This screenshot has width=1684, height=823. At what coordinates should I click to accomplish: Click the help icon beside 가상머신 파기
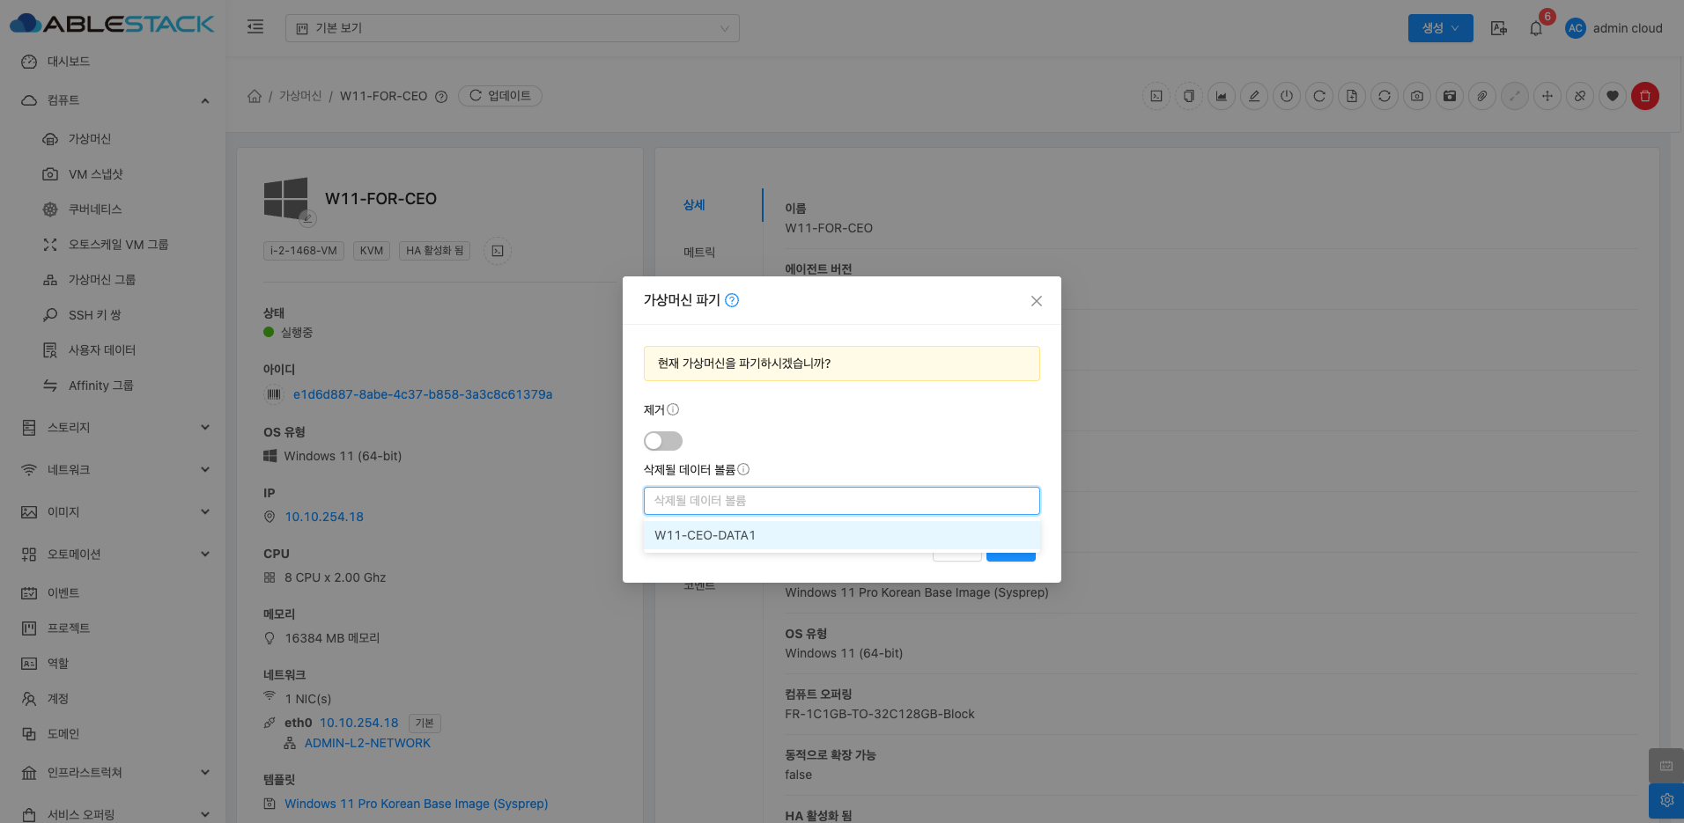pyautogui.click(x=732, y=300)
